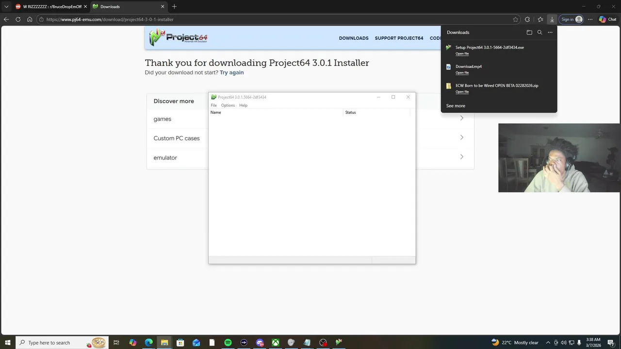Screen dimensions: 621x349
Task: Open browser extensions puzzle icon
Action: click(x=527, y=19)
